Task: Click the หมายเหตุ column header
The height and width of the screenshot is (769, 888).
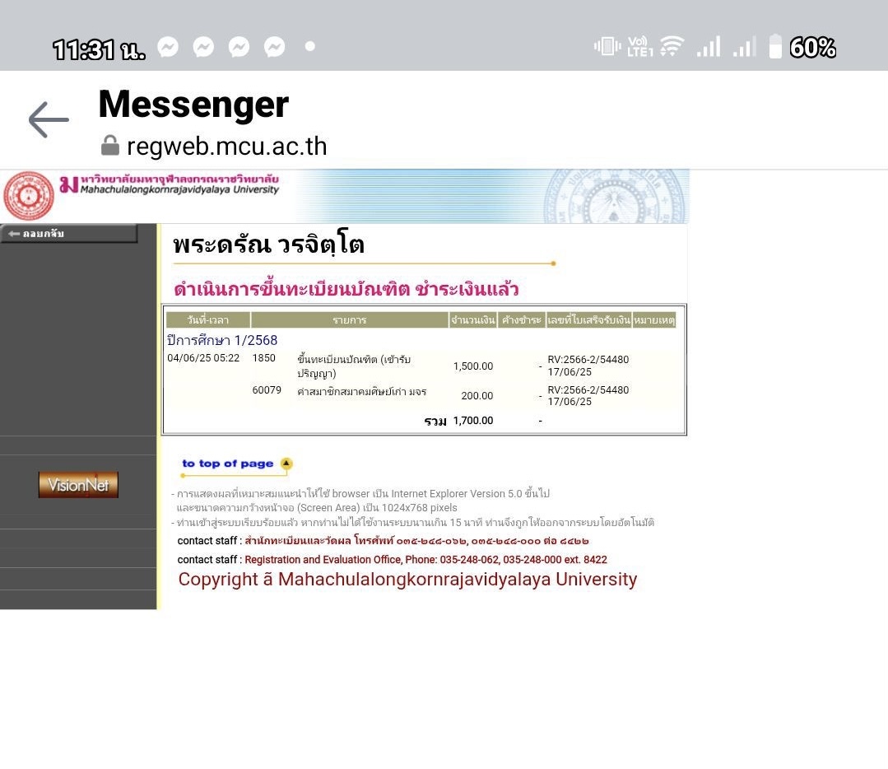Action: 654,320
